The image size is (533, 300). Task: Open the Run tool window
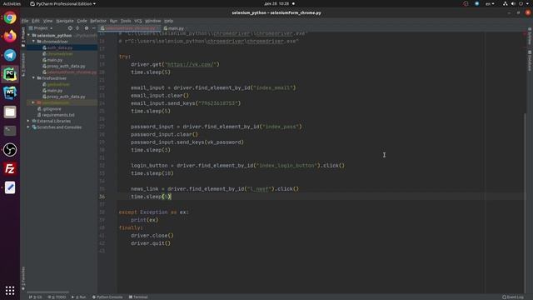[x=79, y=297]
